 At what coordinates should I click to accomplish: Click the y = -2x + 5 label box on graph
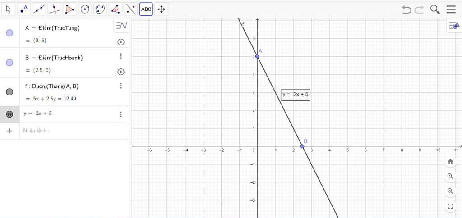point(296,95)
